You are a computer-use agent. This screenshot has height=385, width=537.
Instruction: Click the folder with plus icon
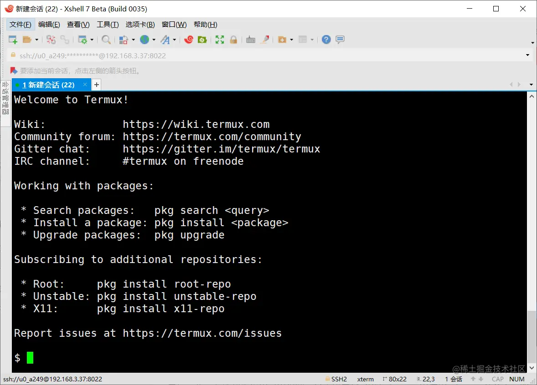point(282,40)
